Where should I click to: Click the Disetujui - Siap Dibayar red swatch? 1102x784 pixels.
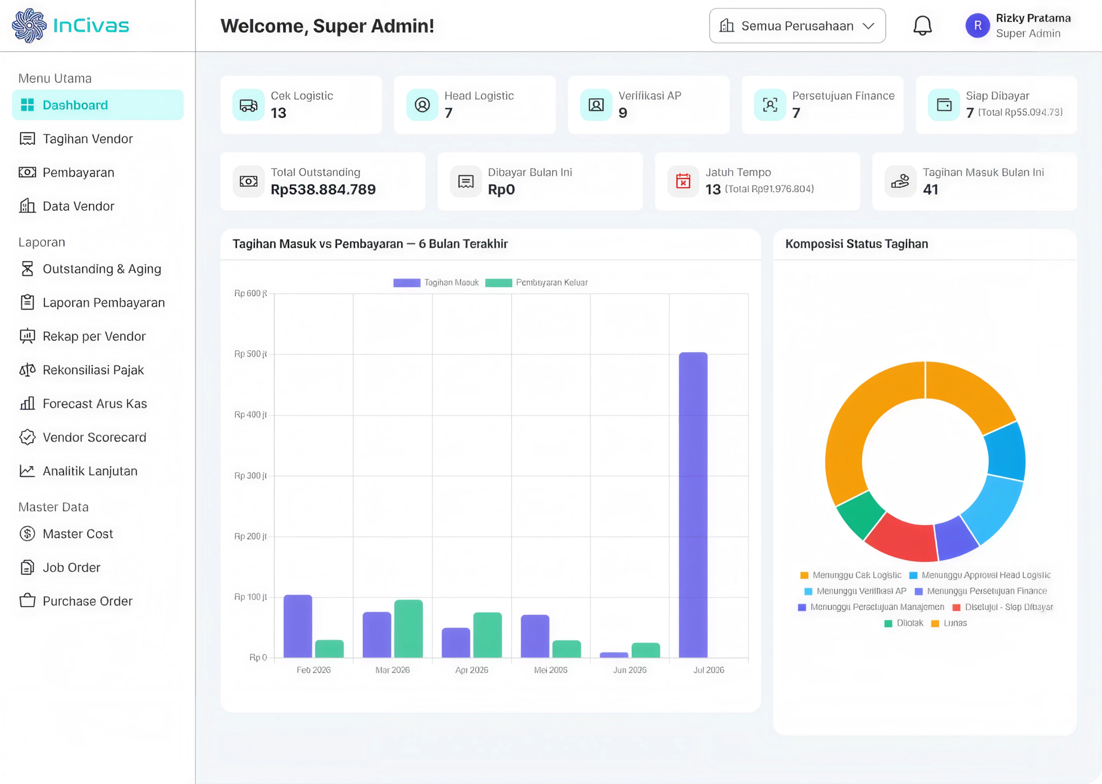956,607
